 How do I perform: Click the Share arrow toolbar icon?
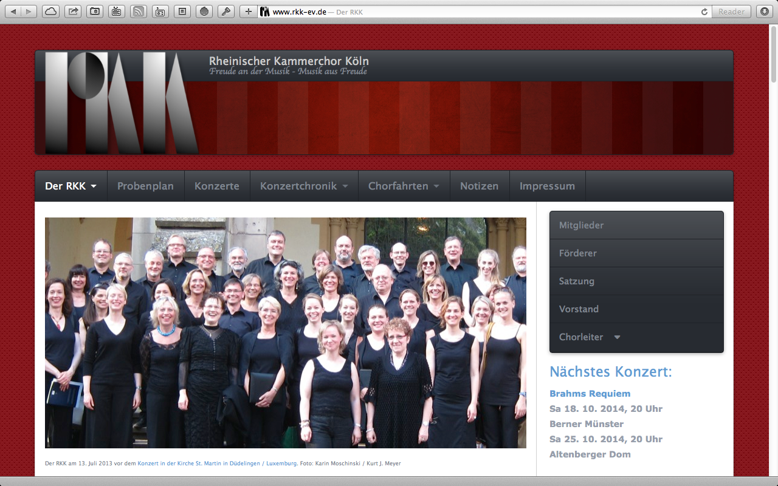73,12
